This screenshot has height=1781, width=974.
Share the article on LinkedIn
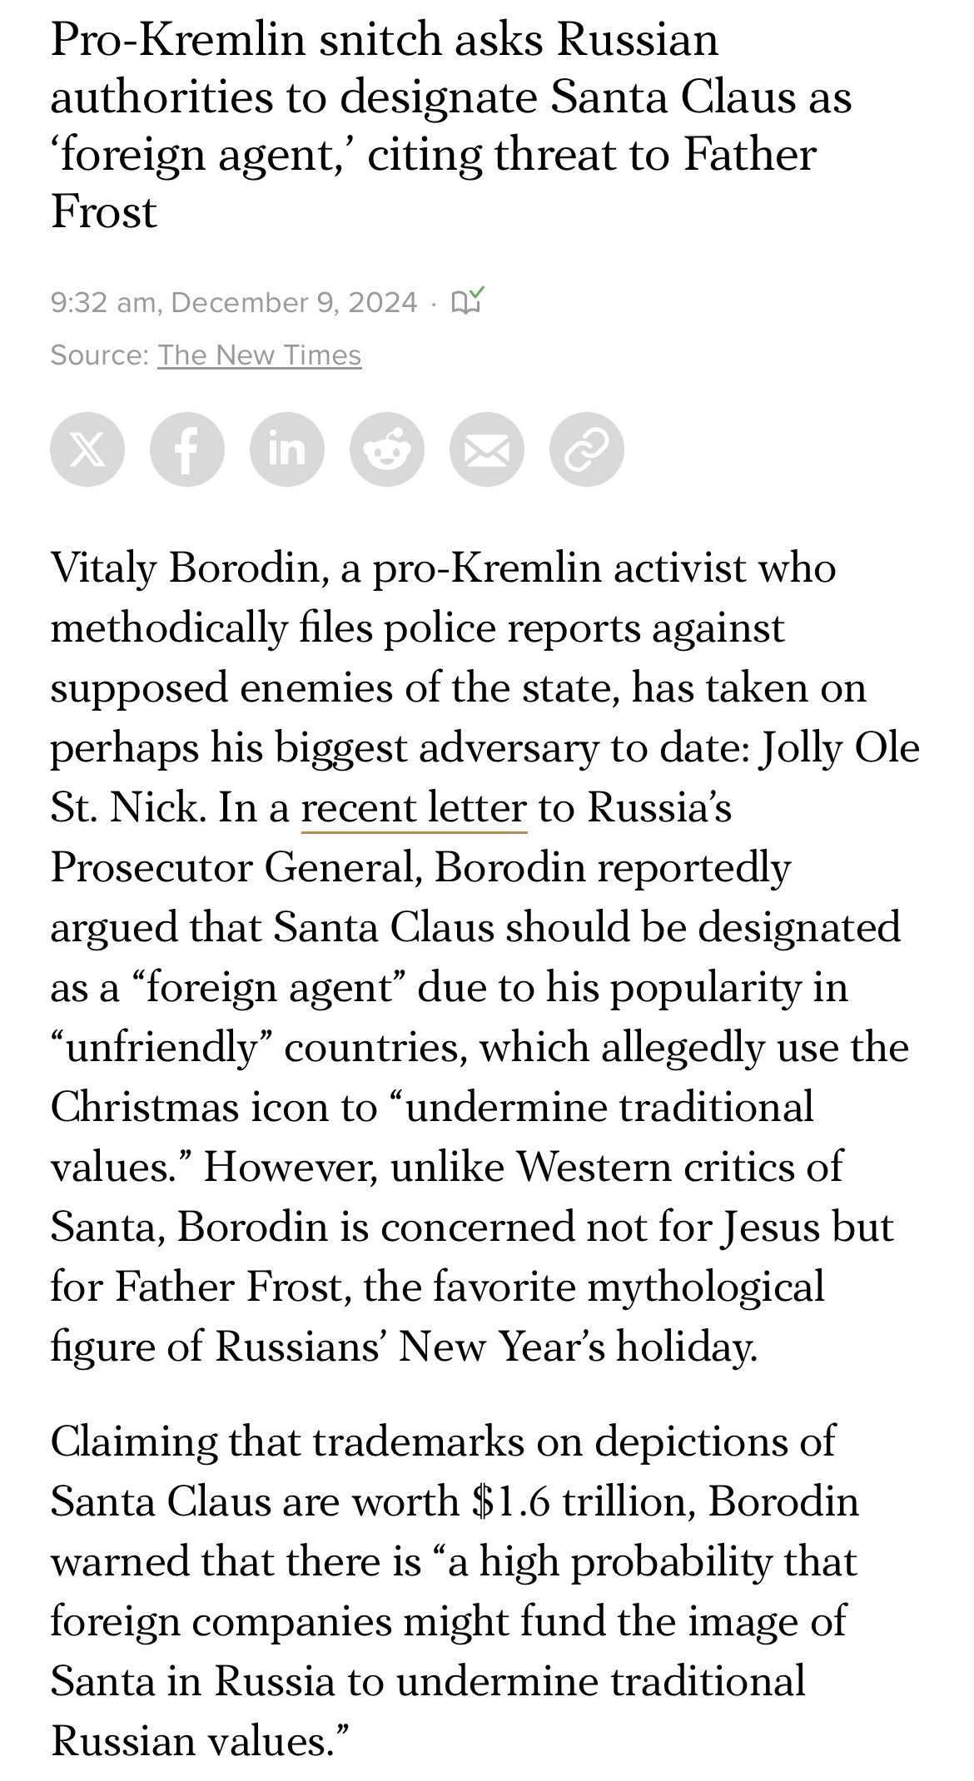(287, 449)
